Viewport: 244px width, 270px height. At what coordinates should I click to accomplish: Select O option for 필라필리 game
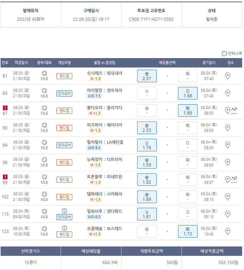pyautogui.click(x=188, y=145)
